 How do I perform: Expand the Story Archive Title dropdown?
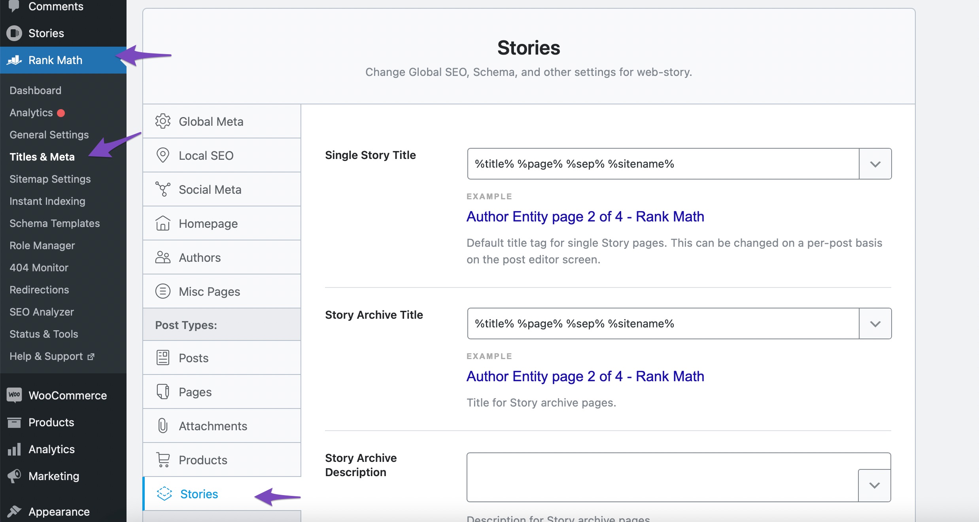pyautogui.click(x=875, y=323)
